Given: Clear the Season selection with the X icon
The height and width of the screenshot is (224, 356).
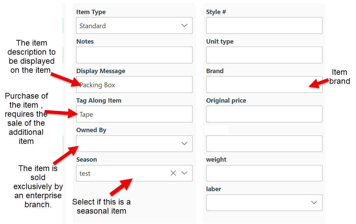Looking at the screenshot, I should [x=173, y=173].
